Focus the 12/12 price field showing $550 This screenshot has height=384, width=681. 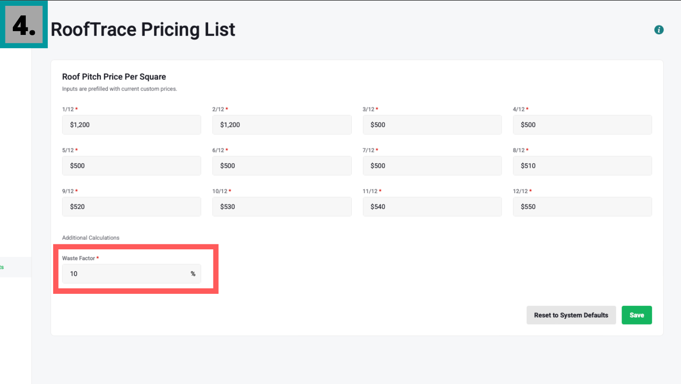[x=582, y=207]
